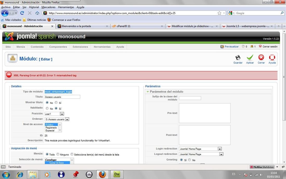The image size is (286, 179).
Task: Open the media player taskbar icon
Action: (47, 175)
